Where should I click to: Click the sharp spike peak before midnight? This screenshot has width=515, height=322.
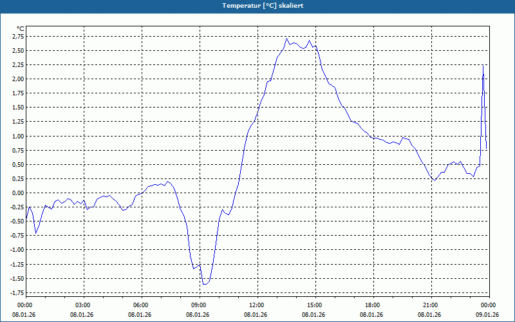coord(483,66)
